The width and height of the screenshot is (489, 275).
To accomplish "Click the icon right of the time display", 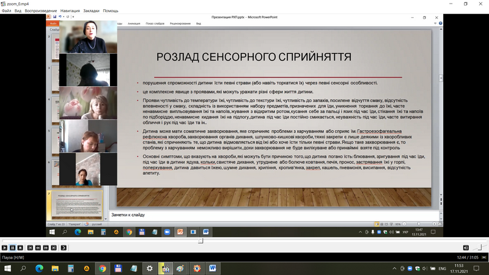I will tap(483, 257).
